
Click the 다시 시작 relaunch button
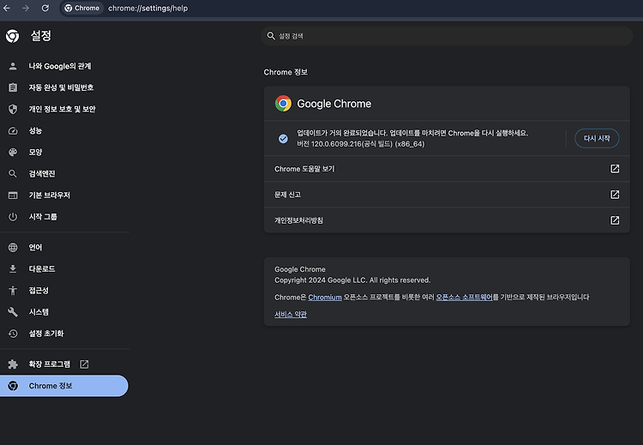click(x=597, y=138)
